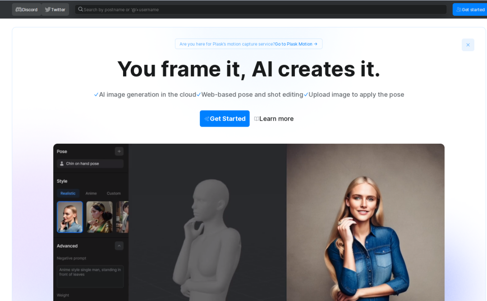
Task: Click 'Web-based pose and shot editing' text
Action: 252,95
